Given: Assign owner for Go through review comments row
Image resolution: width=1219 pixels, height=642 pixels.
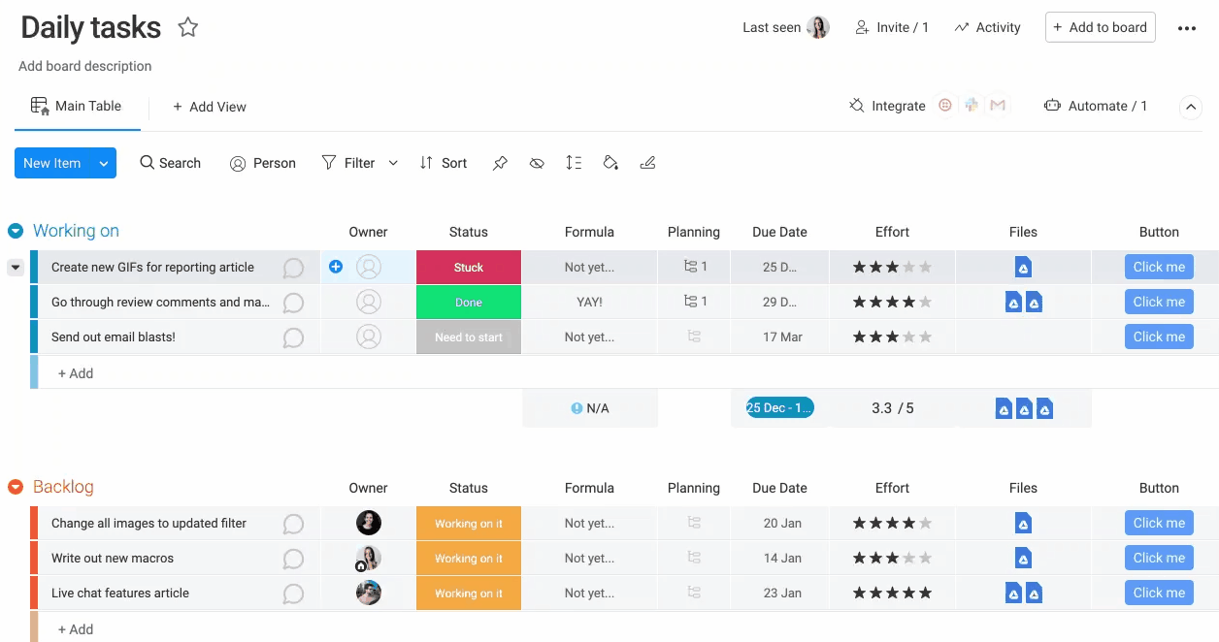Looking at the screenshot, I should (369, 302).
